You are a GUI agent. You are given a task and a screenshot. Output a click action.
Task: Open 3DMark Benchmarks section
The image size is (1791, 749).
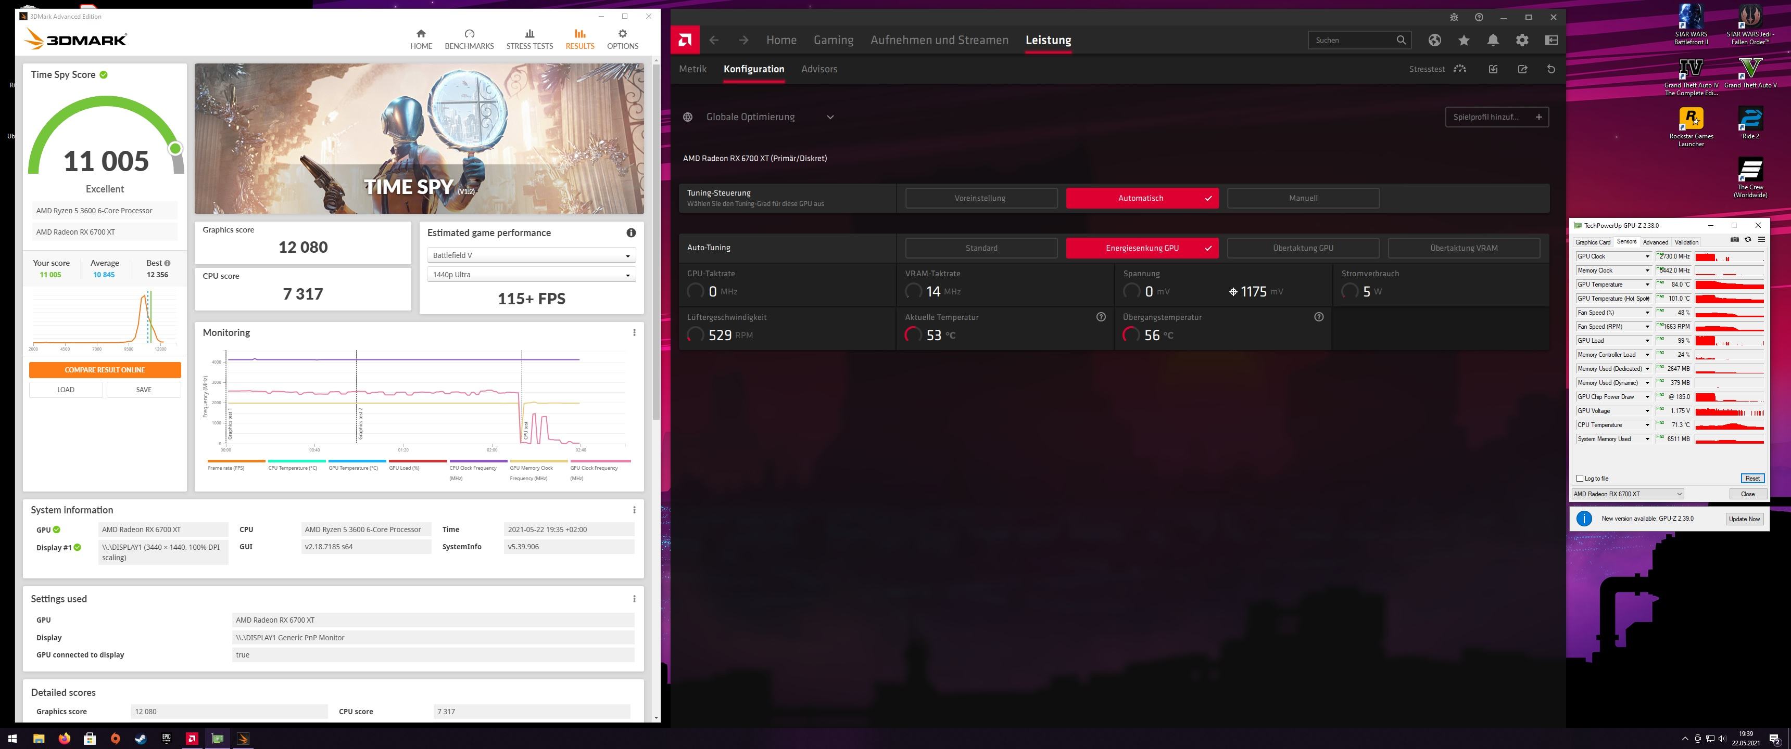(x=469, y=39)
